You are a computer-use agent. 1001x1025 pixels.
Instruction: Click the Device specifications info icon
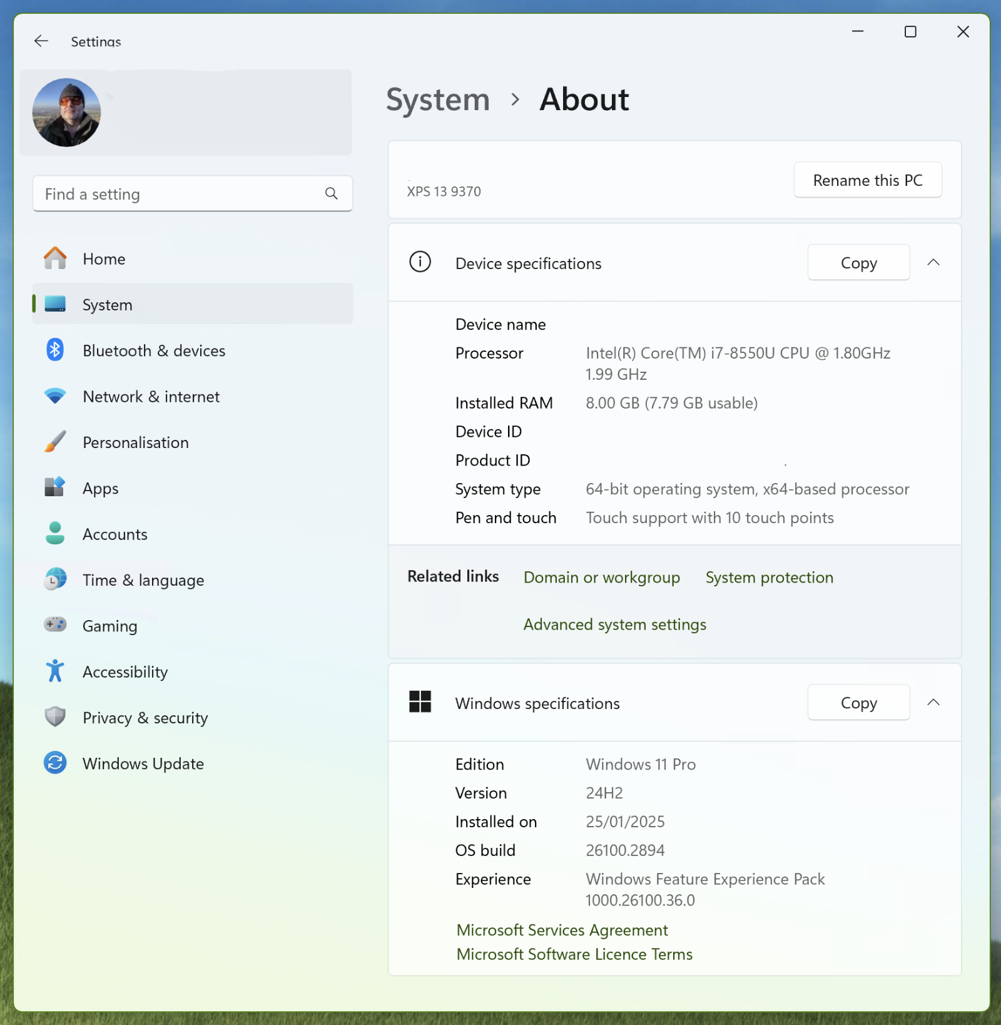[x=420, y=262]
